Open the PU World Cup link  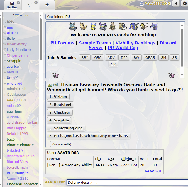point(123,48)
